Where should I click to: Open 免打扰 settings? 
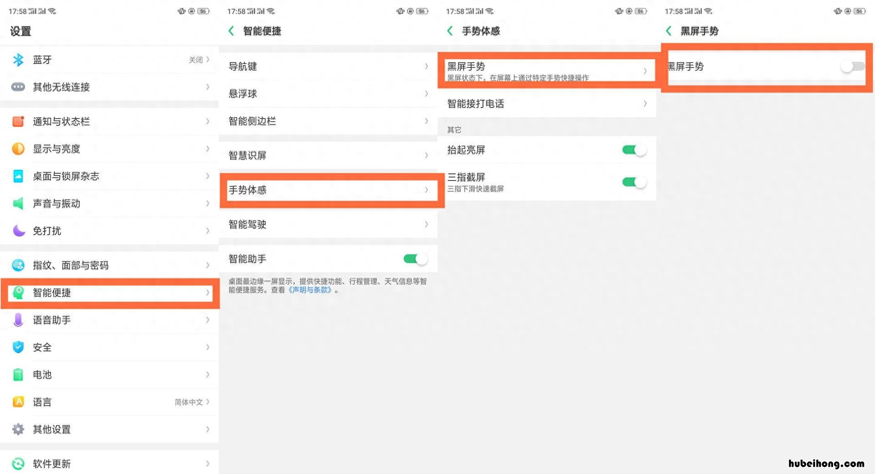point(109,231)
